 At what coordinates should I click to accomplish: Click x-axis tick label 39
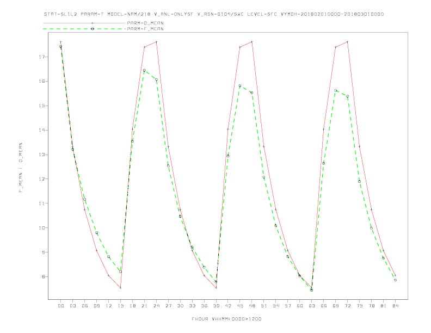216,306
